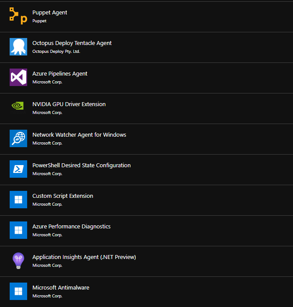
Task: Select Octopus Deploy Tentacle Agent title
Action: click(72, 43)
